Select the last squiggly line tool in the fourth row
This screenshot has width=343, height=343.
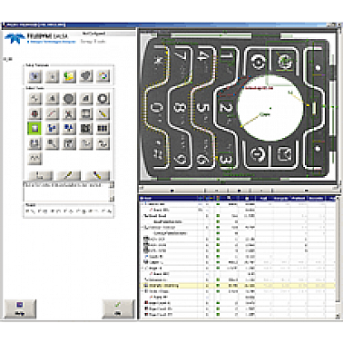103,143
